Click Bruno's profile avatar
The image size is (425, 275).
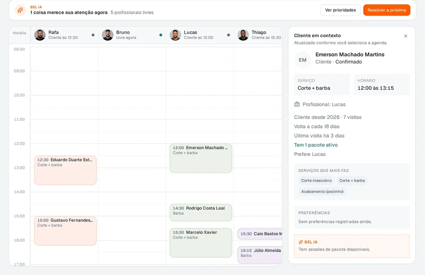click(x=107, y=35)
